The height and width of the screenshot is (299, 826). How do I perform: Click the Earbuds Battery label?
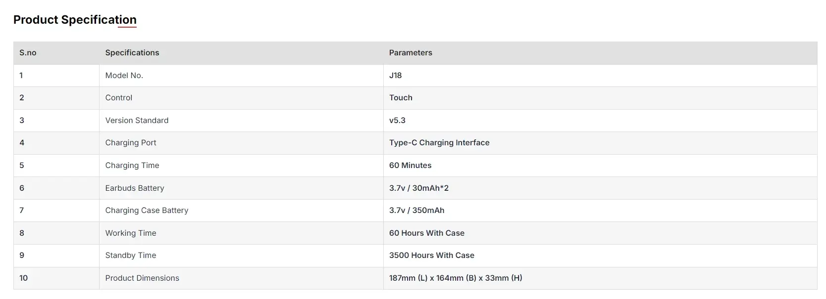pyautogui.click(x=135, y=188)
